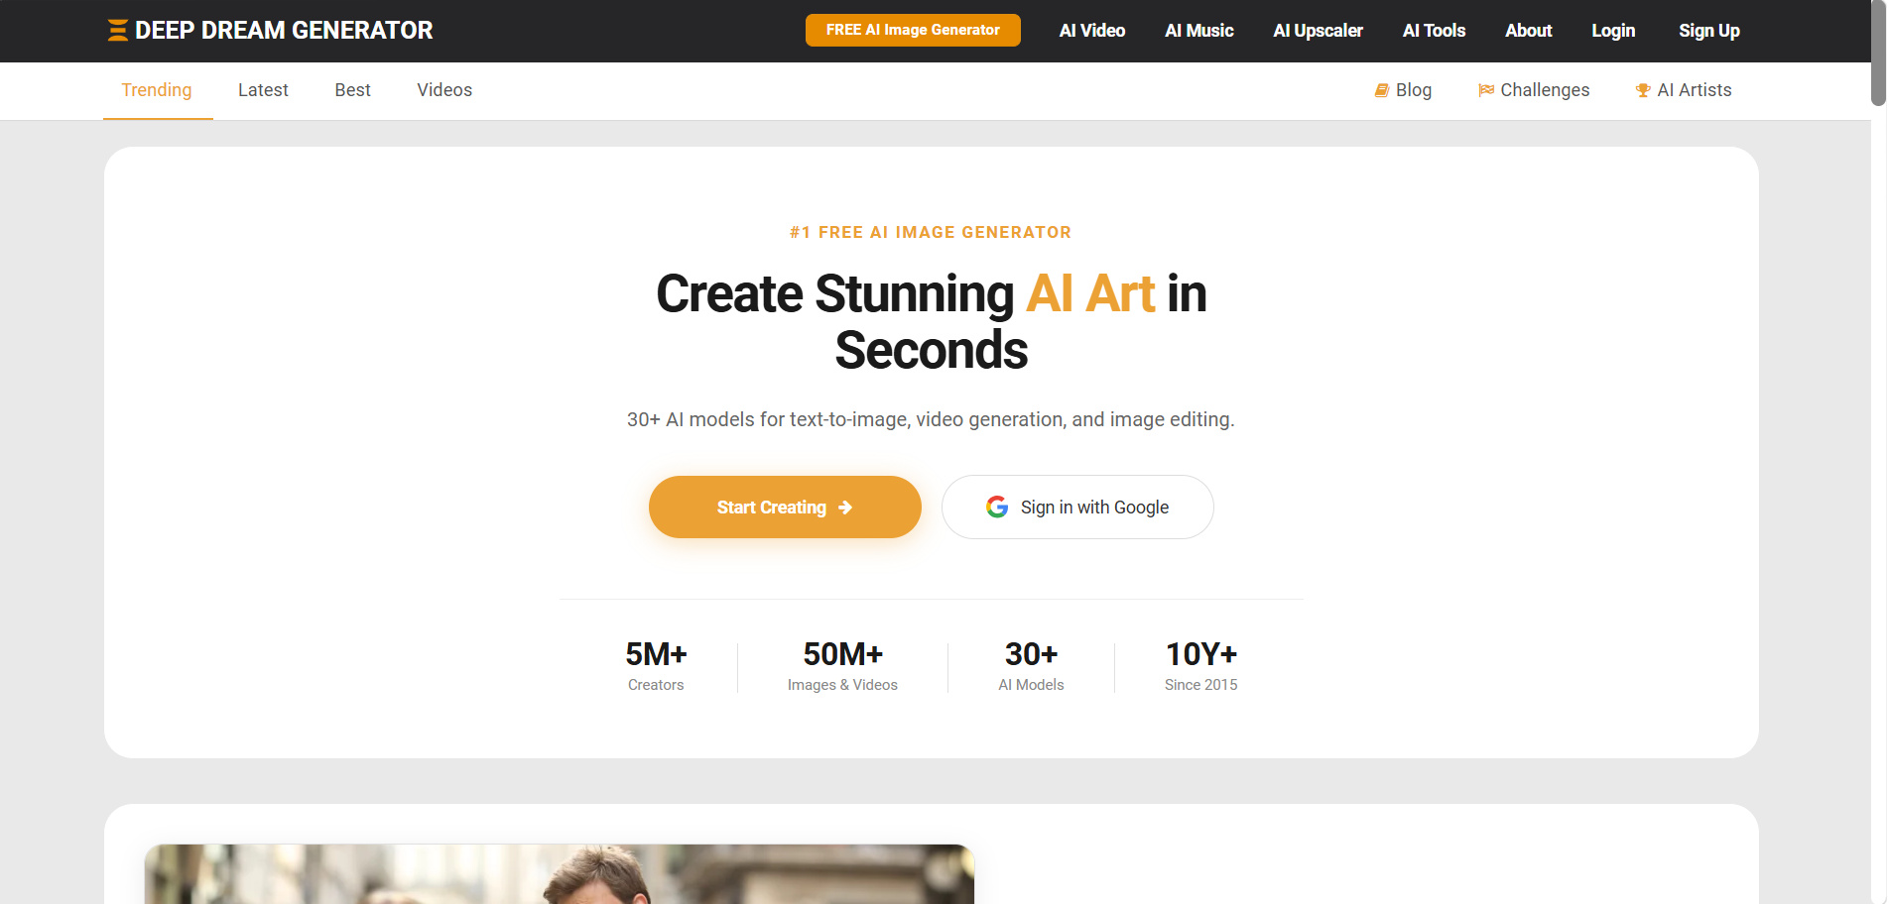Go to AI Video page
Viewport: 1890px width, 904px height.
click(x=1091, y=31)
